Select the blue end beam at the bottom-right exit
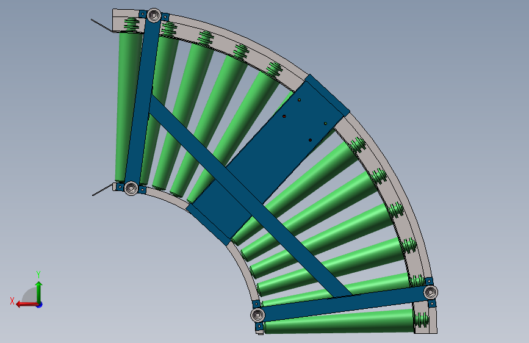529x343 pixels. 344,304
